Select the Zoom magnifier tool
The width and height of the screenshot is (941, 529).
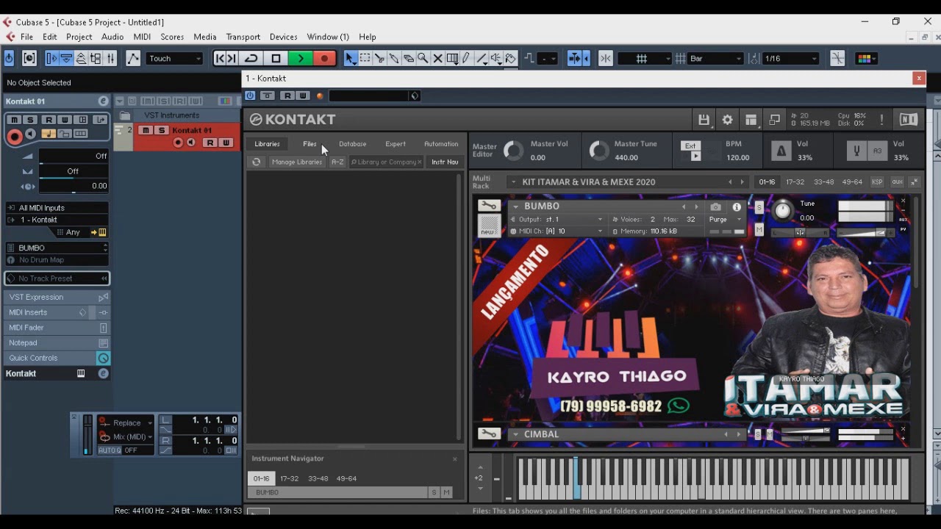[423, 59]
